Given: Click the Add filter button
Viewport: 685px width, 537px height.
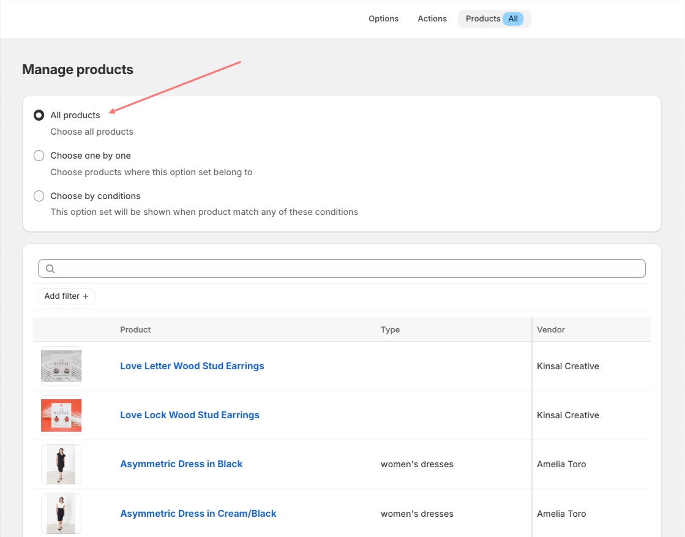Looking at the screenshot, I should (66, 296).
